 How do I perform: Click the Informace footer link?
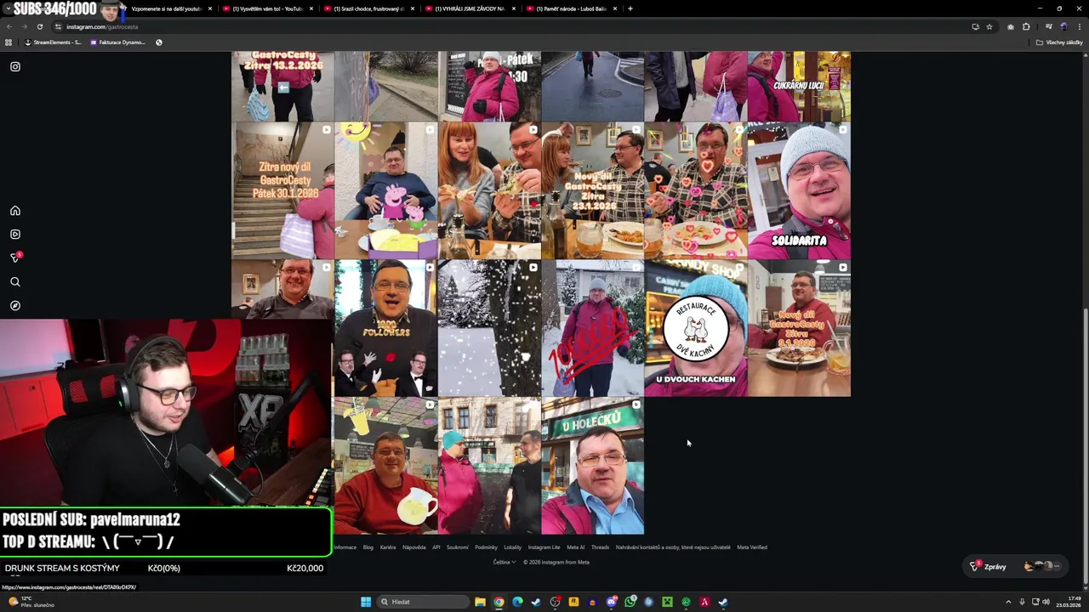tap(345, 547)
